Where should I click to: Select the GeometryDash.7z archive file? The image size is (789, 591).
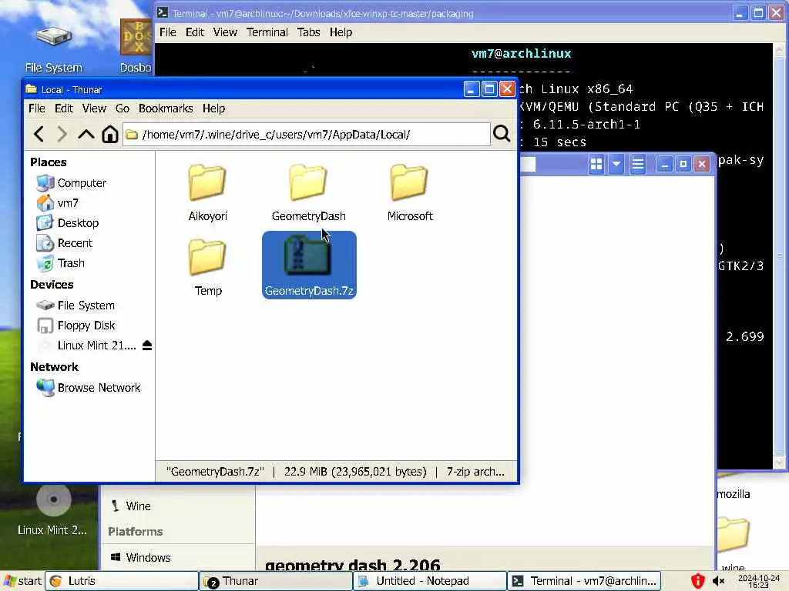[309, 265]
